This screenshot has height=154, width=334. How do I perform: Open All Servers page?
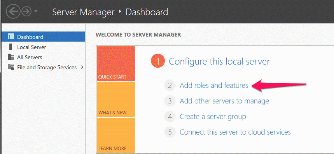coord(30,57)
